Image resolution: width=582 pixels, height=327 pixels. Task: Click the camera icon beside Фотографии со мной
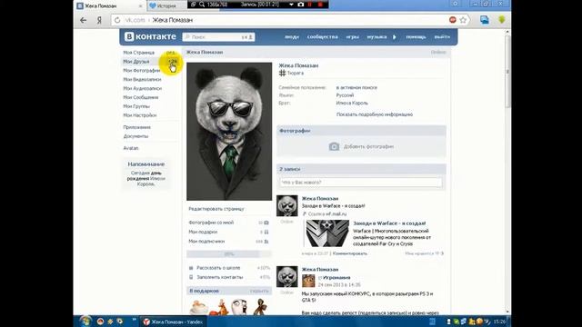click(x=266, y=223)
